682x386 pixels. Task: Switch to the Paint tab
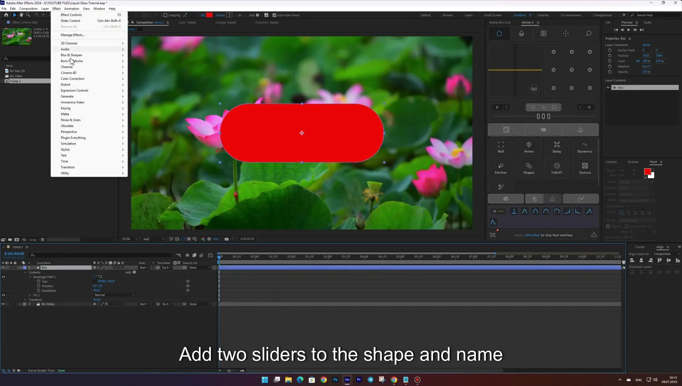653,162
